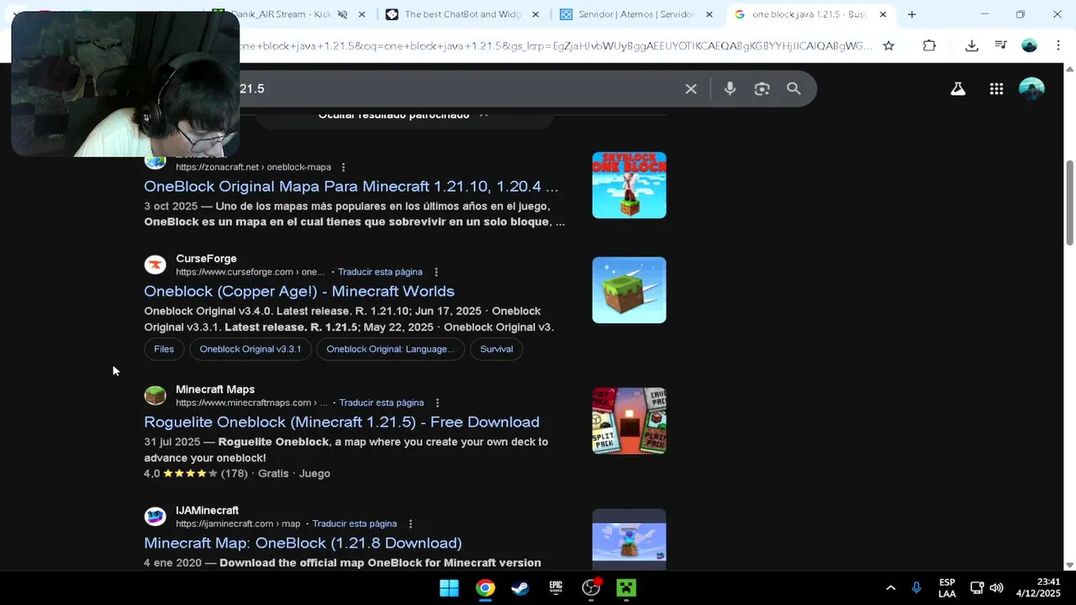1076x605 pixels.
Task: Click the Minecraft Maps site name
Action: [x=215, y=390]
